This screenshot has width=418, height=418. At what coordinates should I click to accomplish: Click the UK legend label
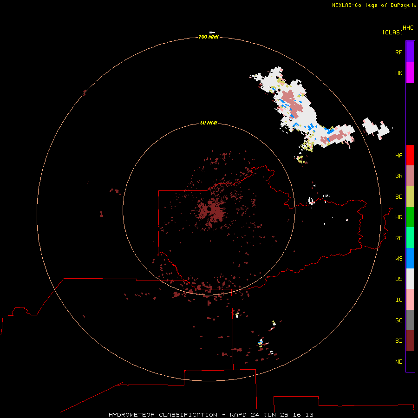point(398,73)
